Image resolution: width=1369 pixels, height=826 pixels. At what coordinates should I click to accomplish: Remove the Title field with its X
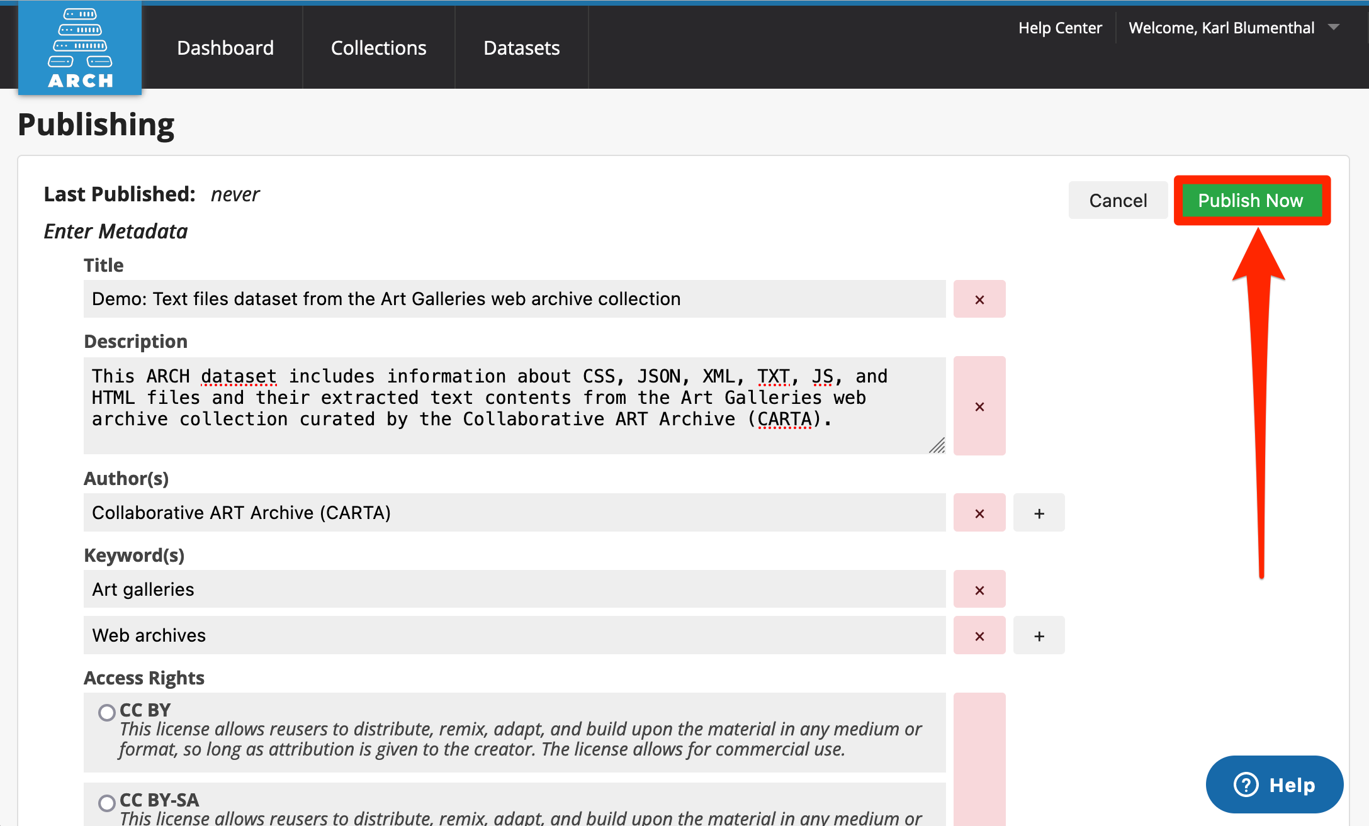[x=979, y=299]
